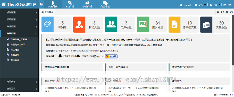This screenshot has width=234, height=97.
Task: Click the orange 新增人数 add-user icon
Action: tap(79, 24)
